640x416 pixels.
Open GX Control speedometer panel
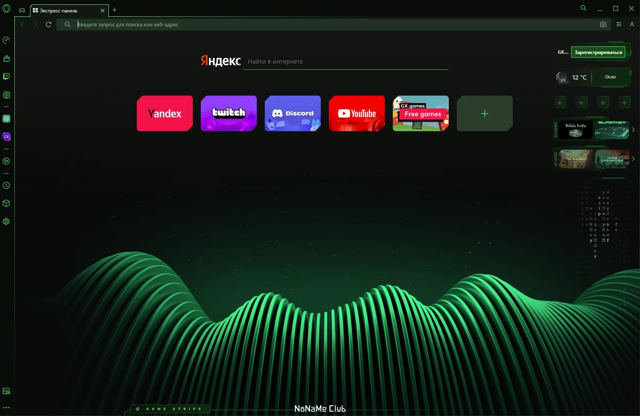click(x=6, y=40)
